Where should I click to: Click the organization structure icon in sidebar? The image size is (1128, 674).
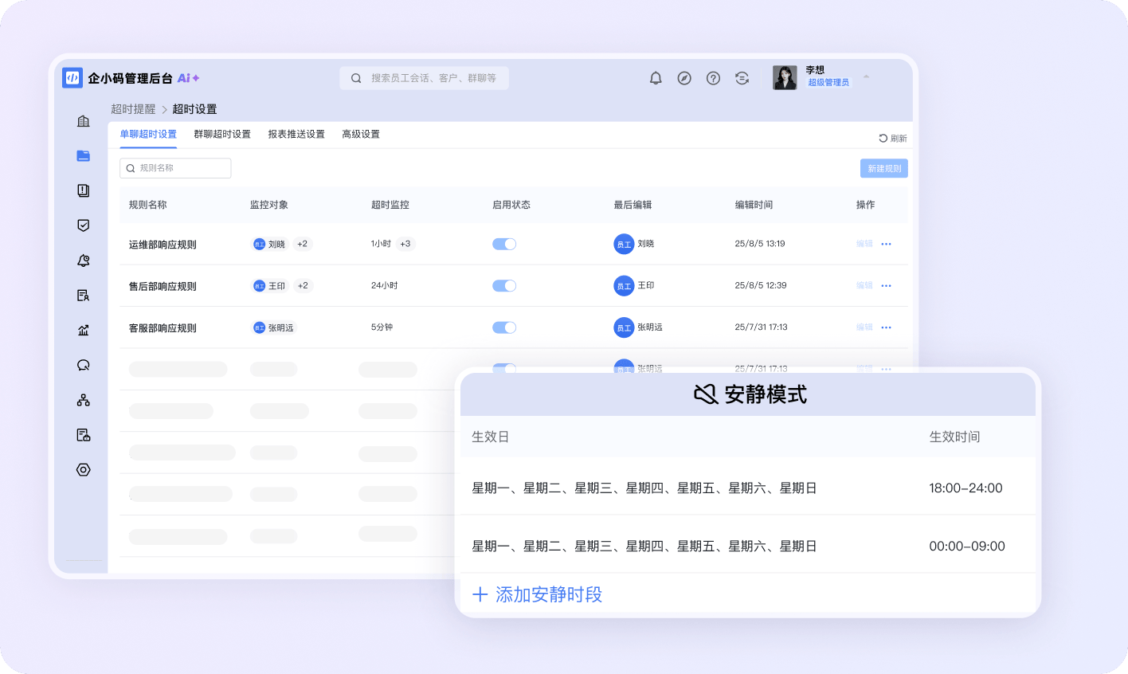click(84, 400)
